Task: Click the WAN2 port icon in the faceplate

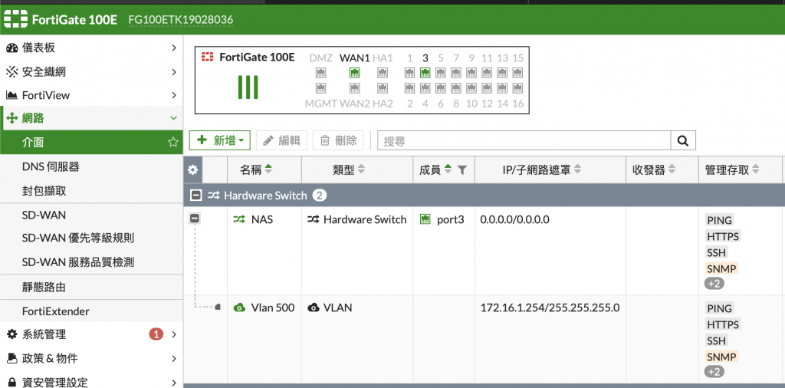Action: pos(354,89)
